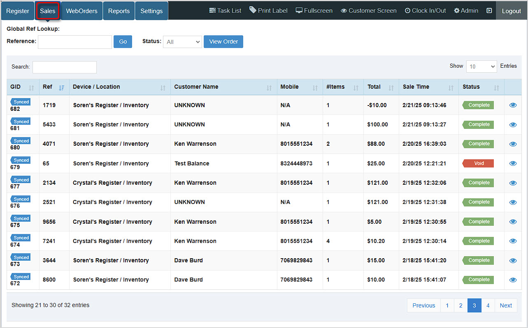Show details for the -$10.00 sale
This screenshot has height=328, width=528.
[x=513, y=105]
